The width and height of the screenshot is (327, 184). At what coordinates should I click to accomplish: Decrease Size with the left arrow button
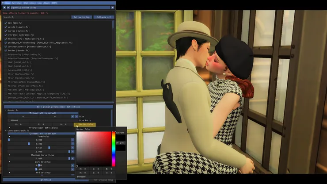72,116
